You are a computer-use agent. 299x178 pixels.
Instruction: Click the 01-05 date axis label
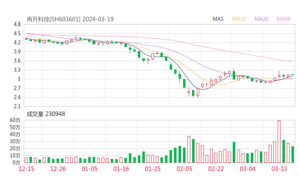89,169
